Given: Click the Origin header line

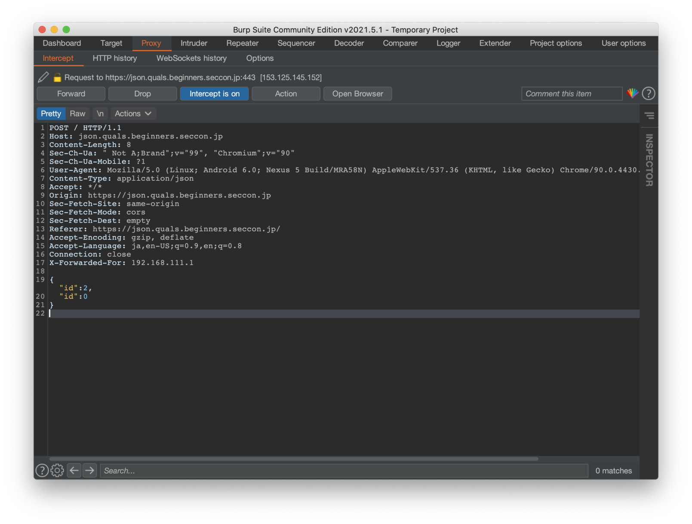Looking at the screenshot, I should point(160,195).
